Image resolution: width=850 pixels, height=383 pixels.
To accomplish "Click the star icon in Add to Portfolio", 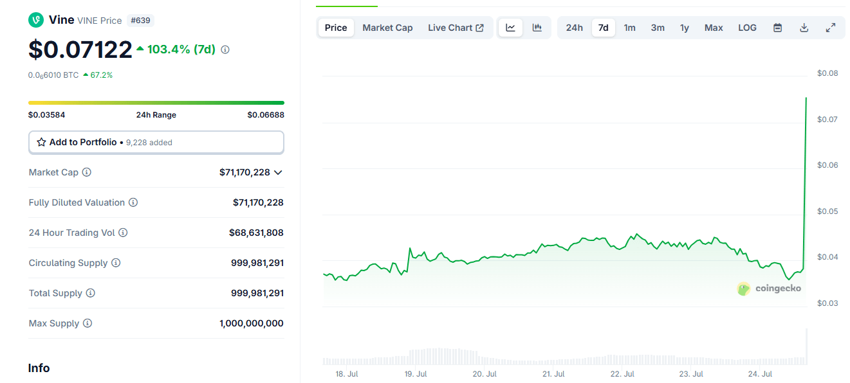I will 41,142.
